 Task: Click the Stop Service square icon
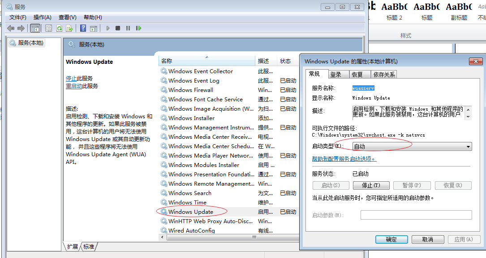click(118, 28)
